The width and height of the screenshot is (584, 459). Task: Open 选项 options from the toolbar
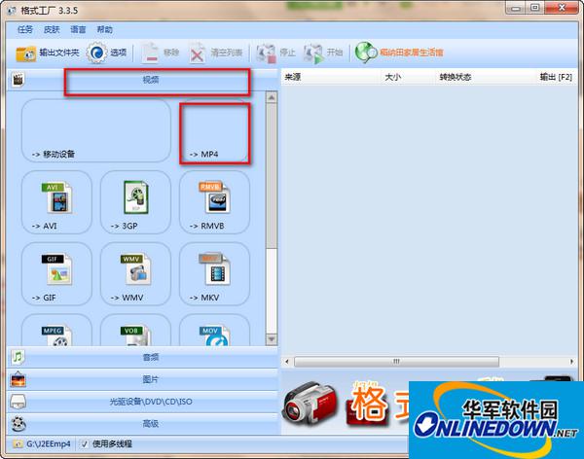97,53
